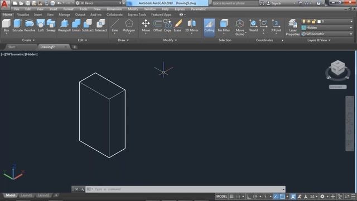Open the Start file tab

click(11, 47)
